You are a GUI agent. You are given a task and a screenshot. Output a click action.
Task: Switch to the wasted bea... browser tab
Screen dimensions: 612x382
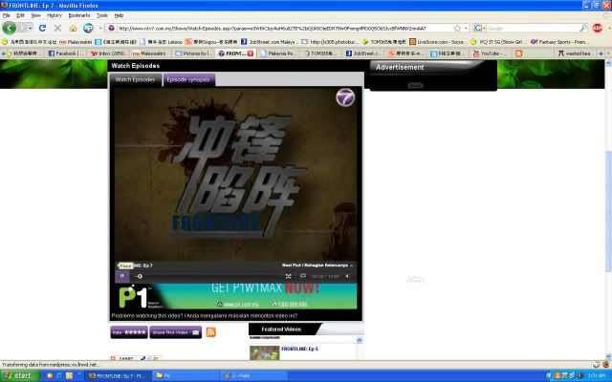click(x=576, y=53)
